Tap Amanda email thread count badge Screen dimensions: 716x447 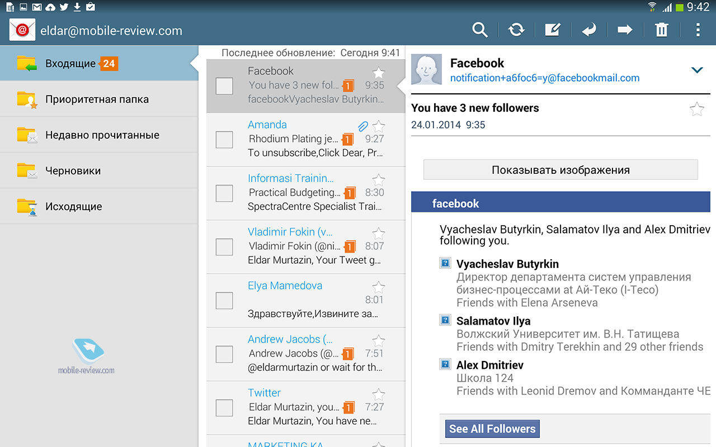coord(348,139)
